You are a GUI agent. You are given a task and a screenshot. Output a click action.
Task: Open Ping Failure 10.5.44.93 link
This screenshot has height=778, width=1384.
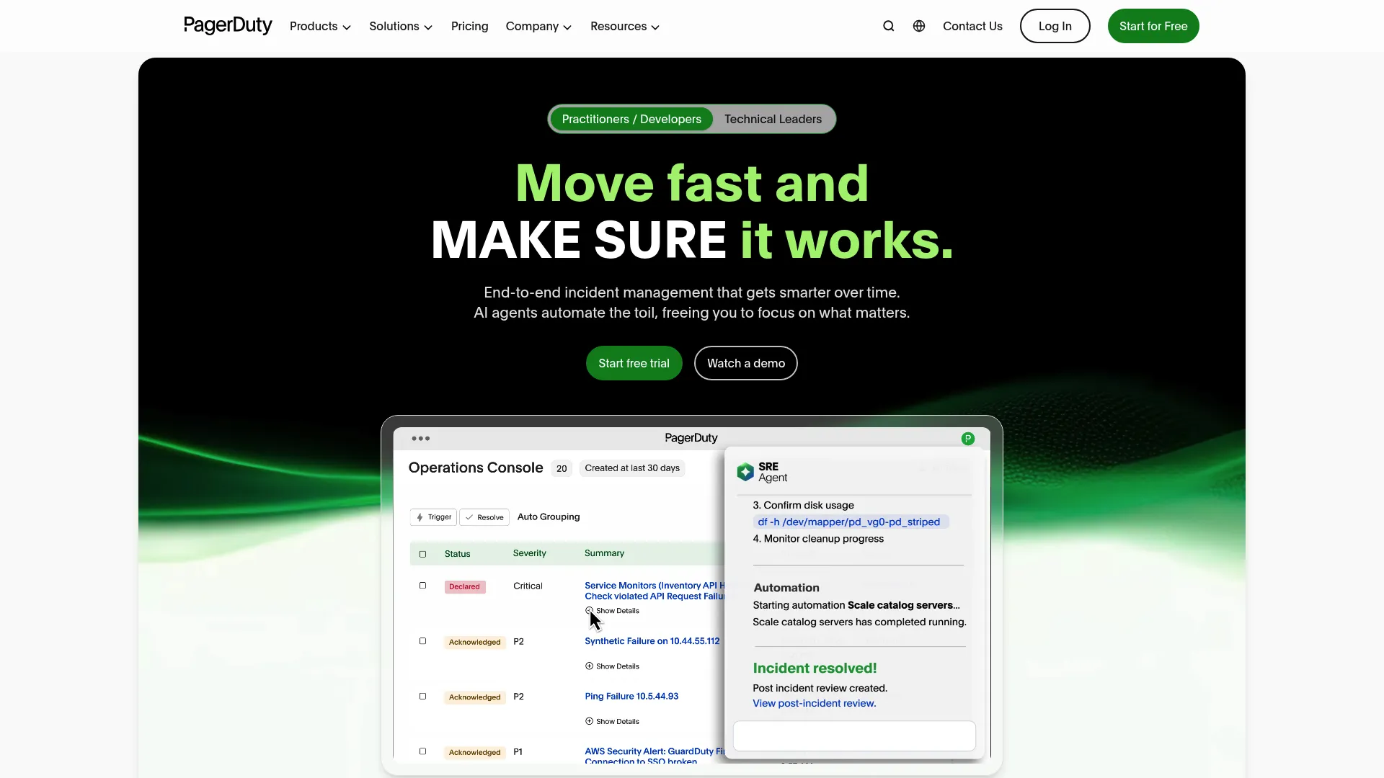tap(631, 696)
